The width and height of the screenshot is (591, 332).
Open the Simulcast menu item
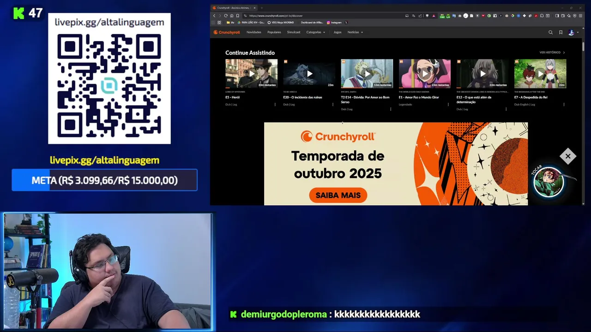294,32
